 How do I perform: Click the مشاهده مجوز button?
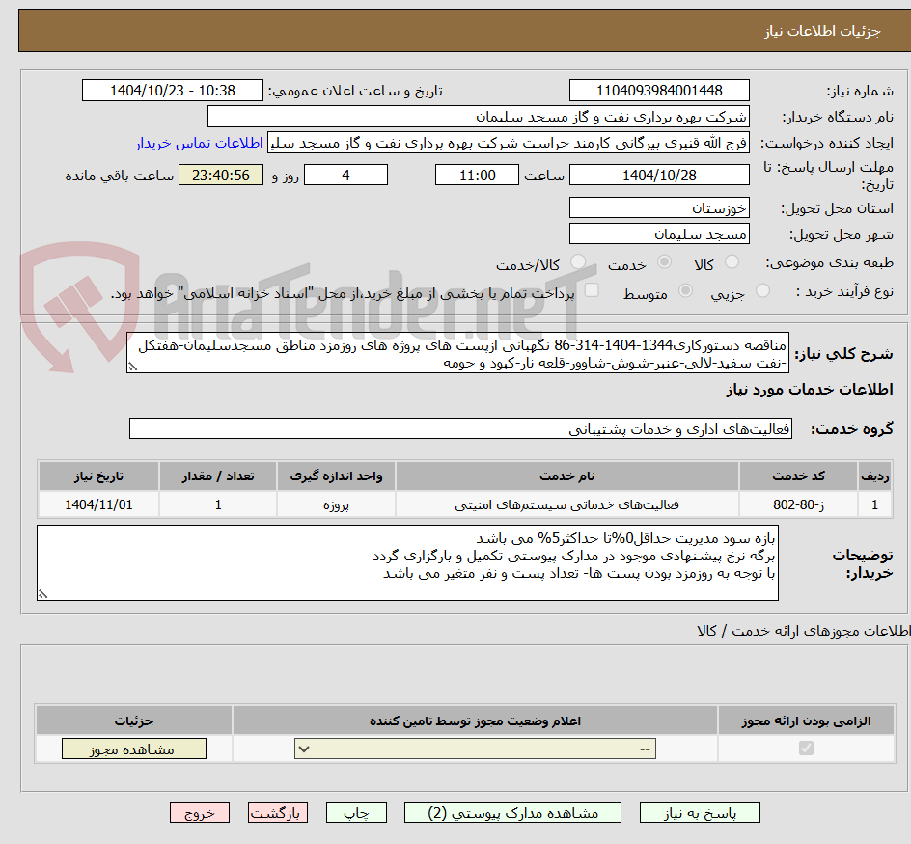coord(133,748)
